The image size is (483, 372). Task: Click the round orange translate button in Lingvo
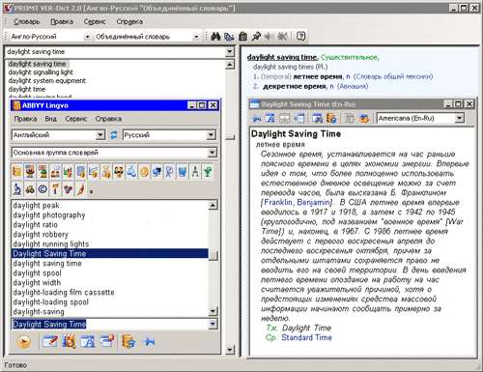coord(24,342)
